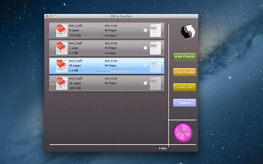Click the Delete button
The height and width of the screenshot is (164, 263).
pyautogui.click(x=184, y=103)
